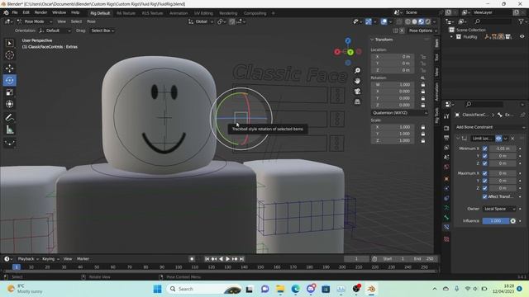The width and height of the screenshot is (529, 297).
Task: Open the Render properties tab icon
Action: [446, 129]
